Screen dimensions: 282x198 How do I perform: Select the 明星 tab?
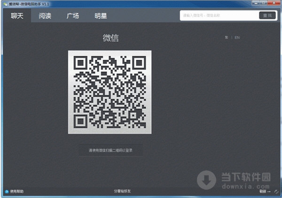(x=100, y=16)
